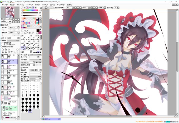Open the 編集 (Edit) menu

[x=12, y=5]
